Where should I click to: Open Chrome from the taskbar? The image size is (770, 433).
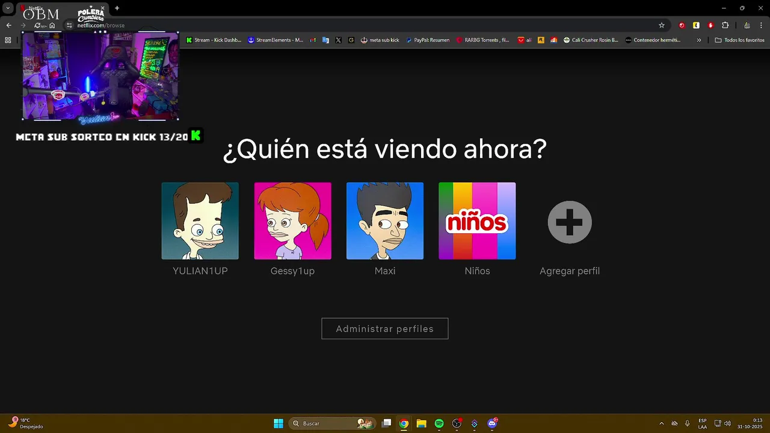[404, 423]
